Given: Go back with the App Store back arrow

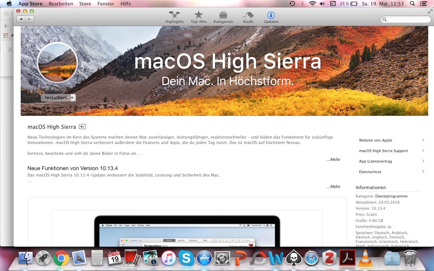Looking at the screenshot, I should [21, 19].
